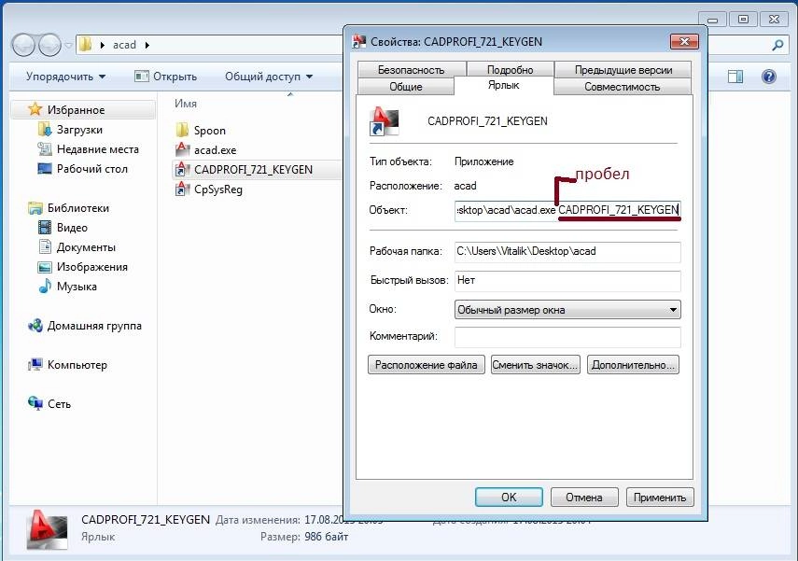798x561 pixels.
Task: Expand the arrow after the acad breadcrumb
Action: pyautogui.click(x=147, y=45)
